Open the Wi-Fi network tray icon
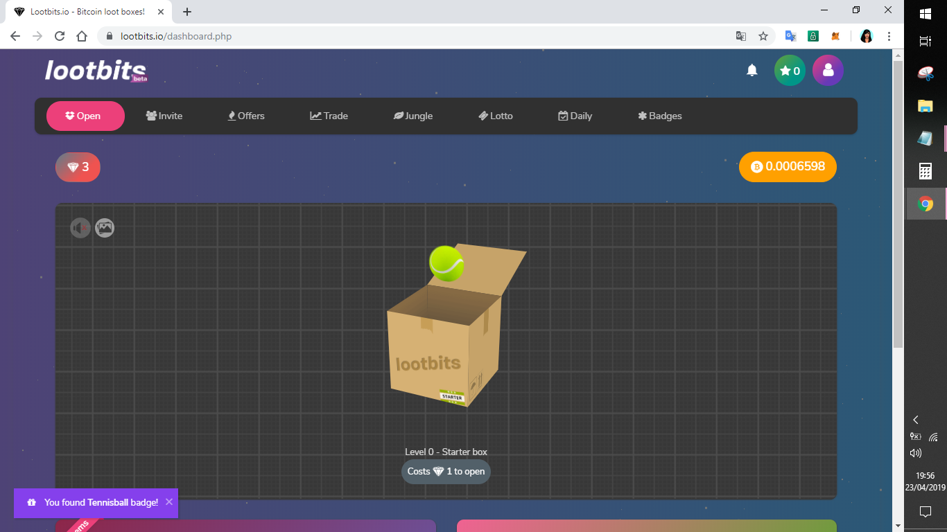The height and width of the screenshot is (532, 947). coord(934,437)
